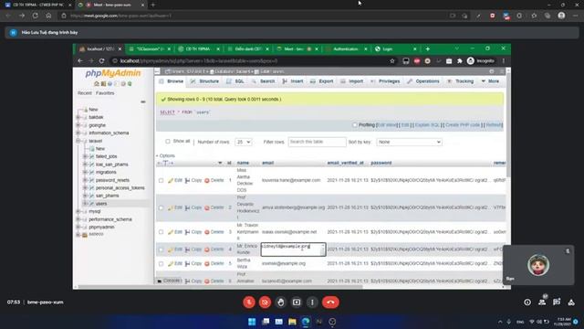This screenshot has height=329, width=584.
Task: Click the green reload navigation icon
Action: pyautogui.click(x=130, y=84)
